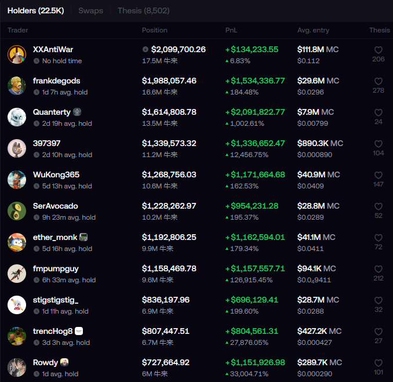Open stigstigstig_'s avatar

click(17, 305)
